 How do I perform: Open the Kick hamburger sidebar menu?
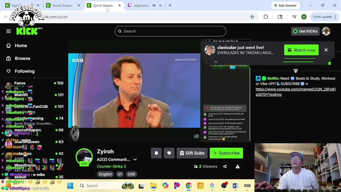pyautogui.click(x=9, y=31)
